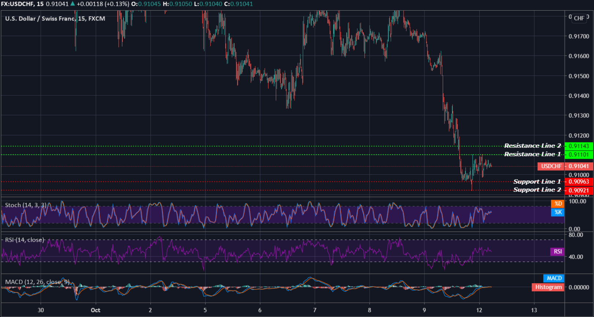
Task: Click the RSI (14, close) indicator legend
Action: (x=25, y=240)
